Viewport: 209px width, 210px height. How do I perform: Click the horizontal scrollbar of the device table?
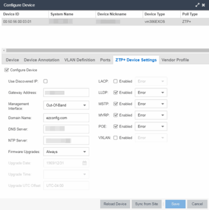pos(108,51)
